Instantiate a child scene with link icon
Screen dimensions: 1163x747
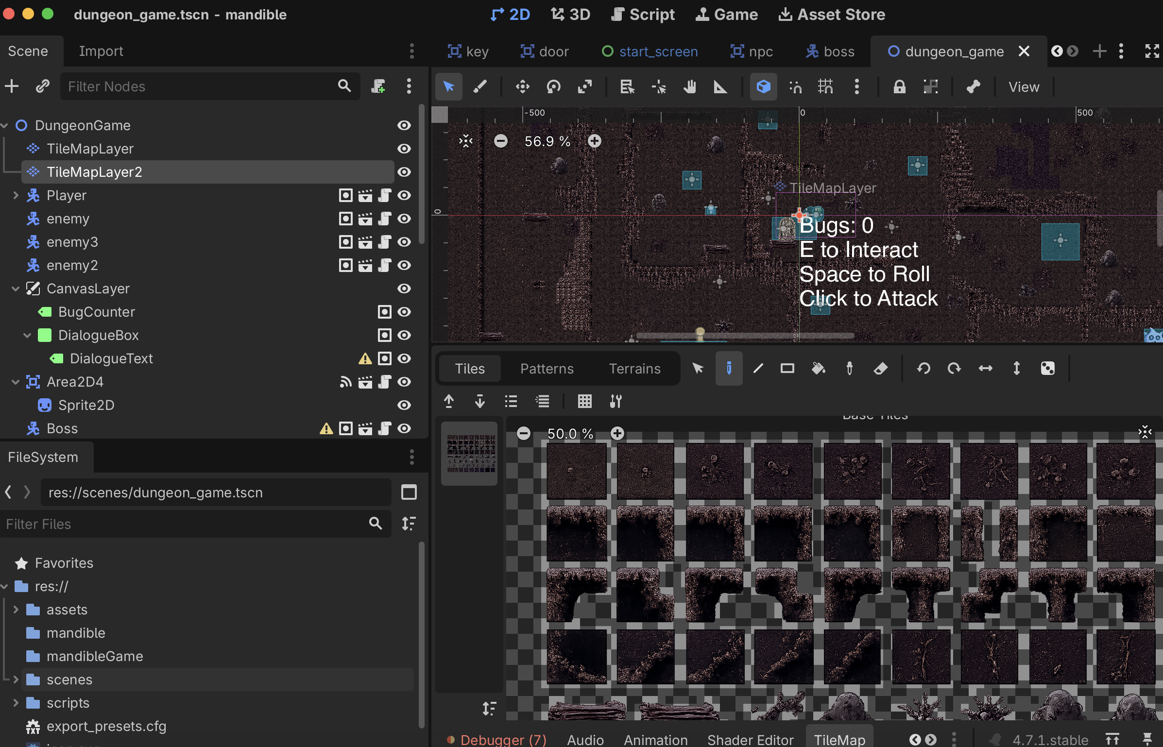click(x=43, y=86)
